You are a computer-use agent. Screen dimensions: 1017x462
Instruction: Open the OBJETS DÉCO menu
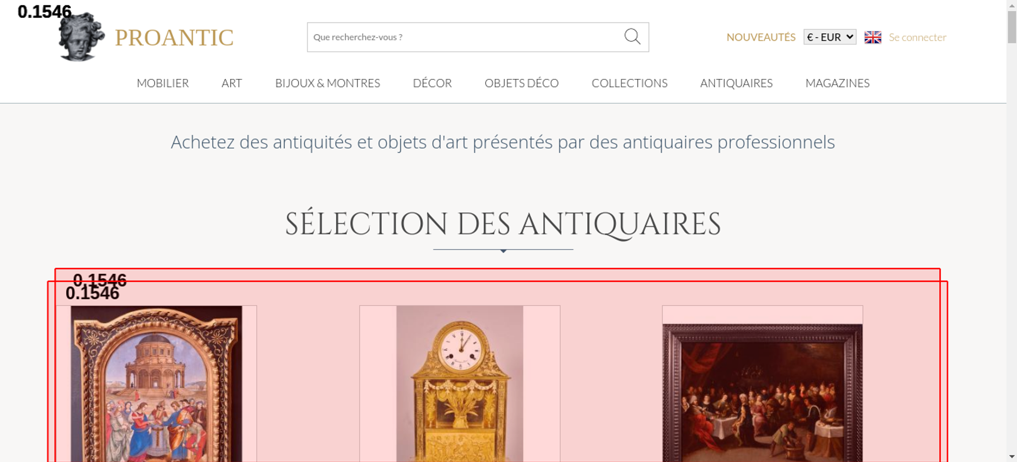pyautogui.click(x=522, y=83)
